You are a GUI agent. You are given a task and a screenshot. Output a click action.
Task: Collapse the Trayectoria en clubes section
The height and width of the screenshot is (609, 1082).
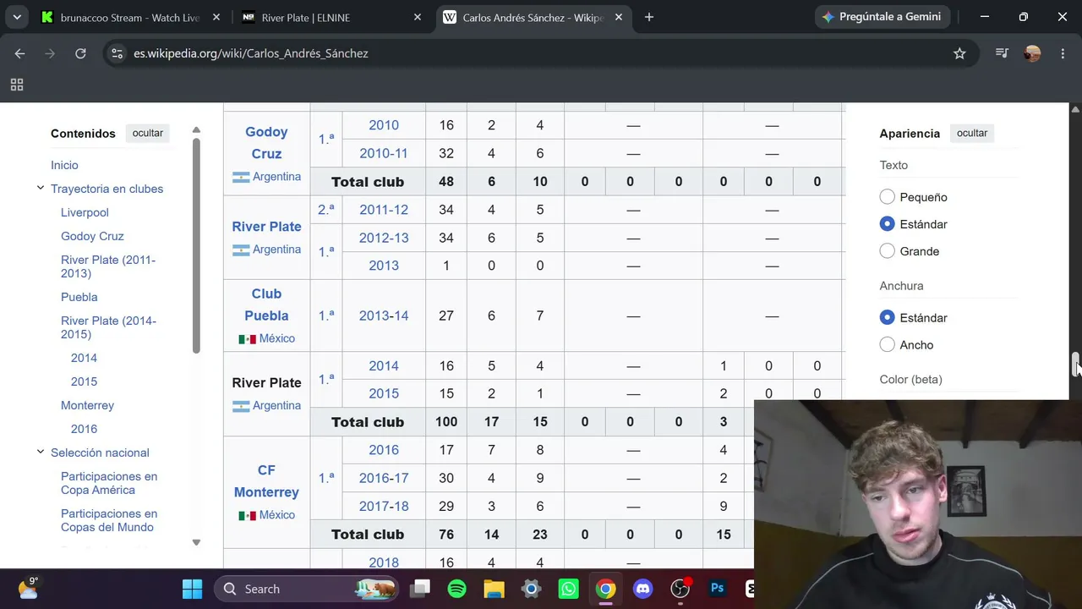(40, 188)
